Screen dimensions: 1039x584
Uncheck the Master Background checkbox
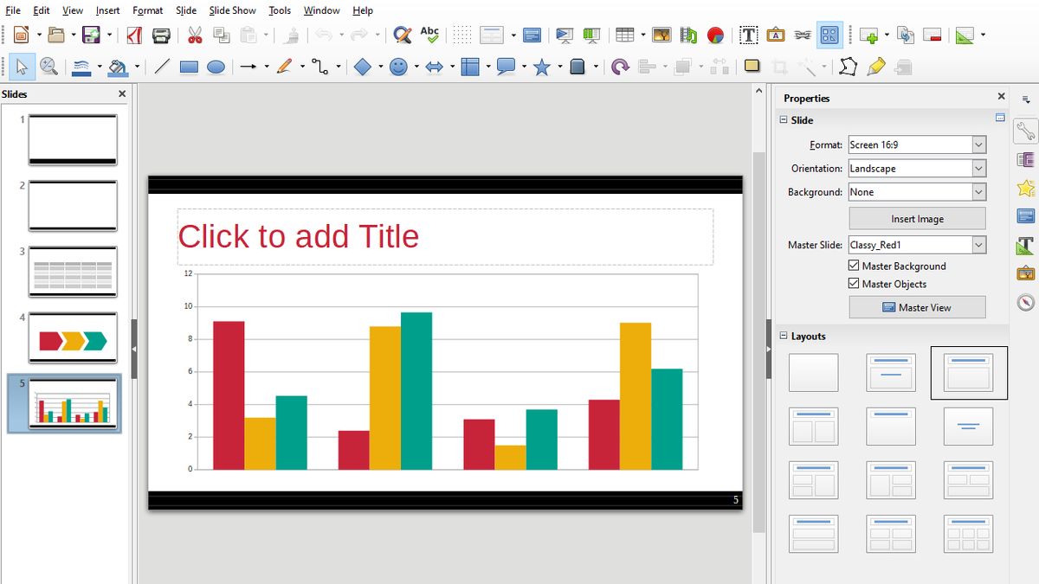[853, 266]
